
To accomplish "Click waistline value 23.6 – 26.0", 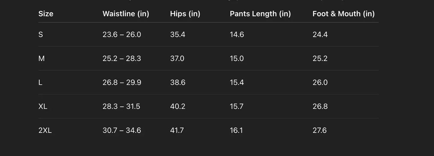I will pos(122,35).
